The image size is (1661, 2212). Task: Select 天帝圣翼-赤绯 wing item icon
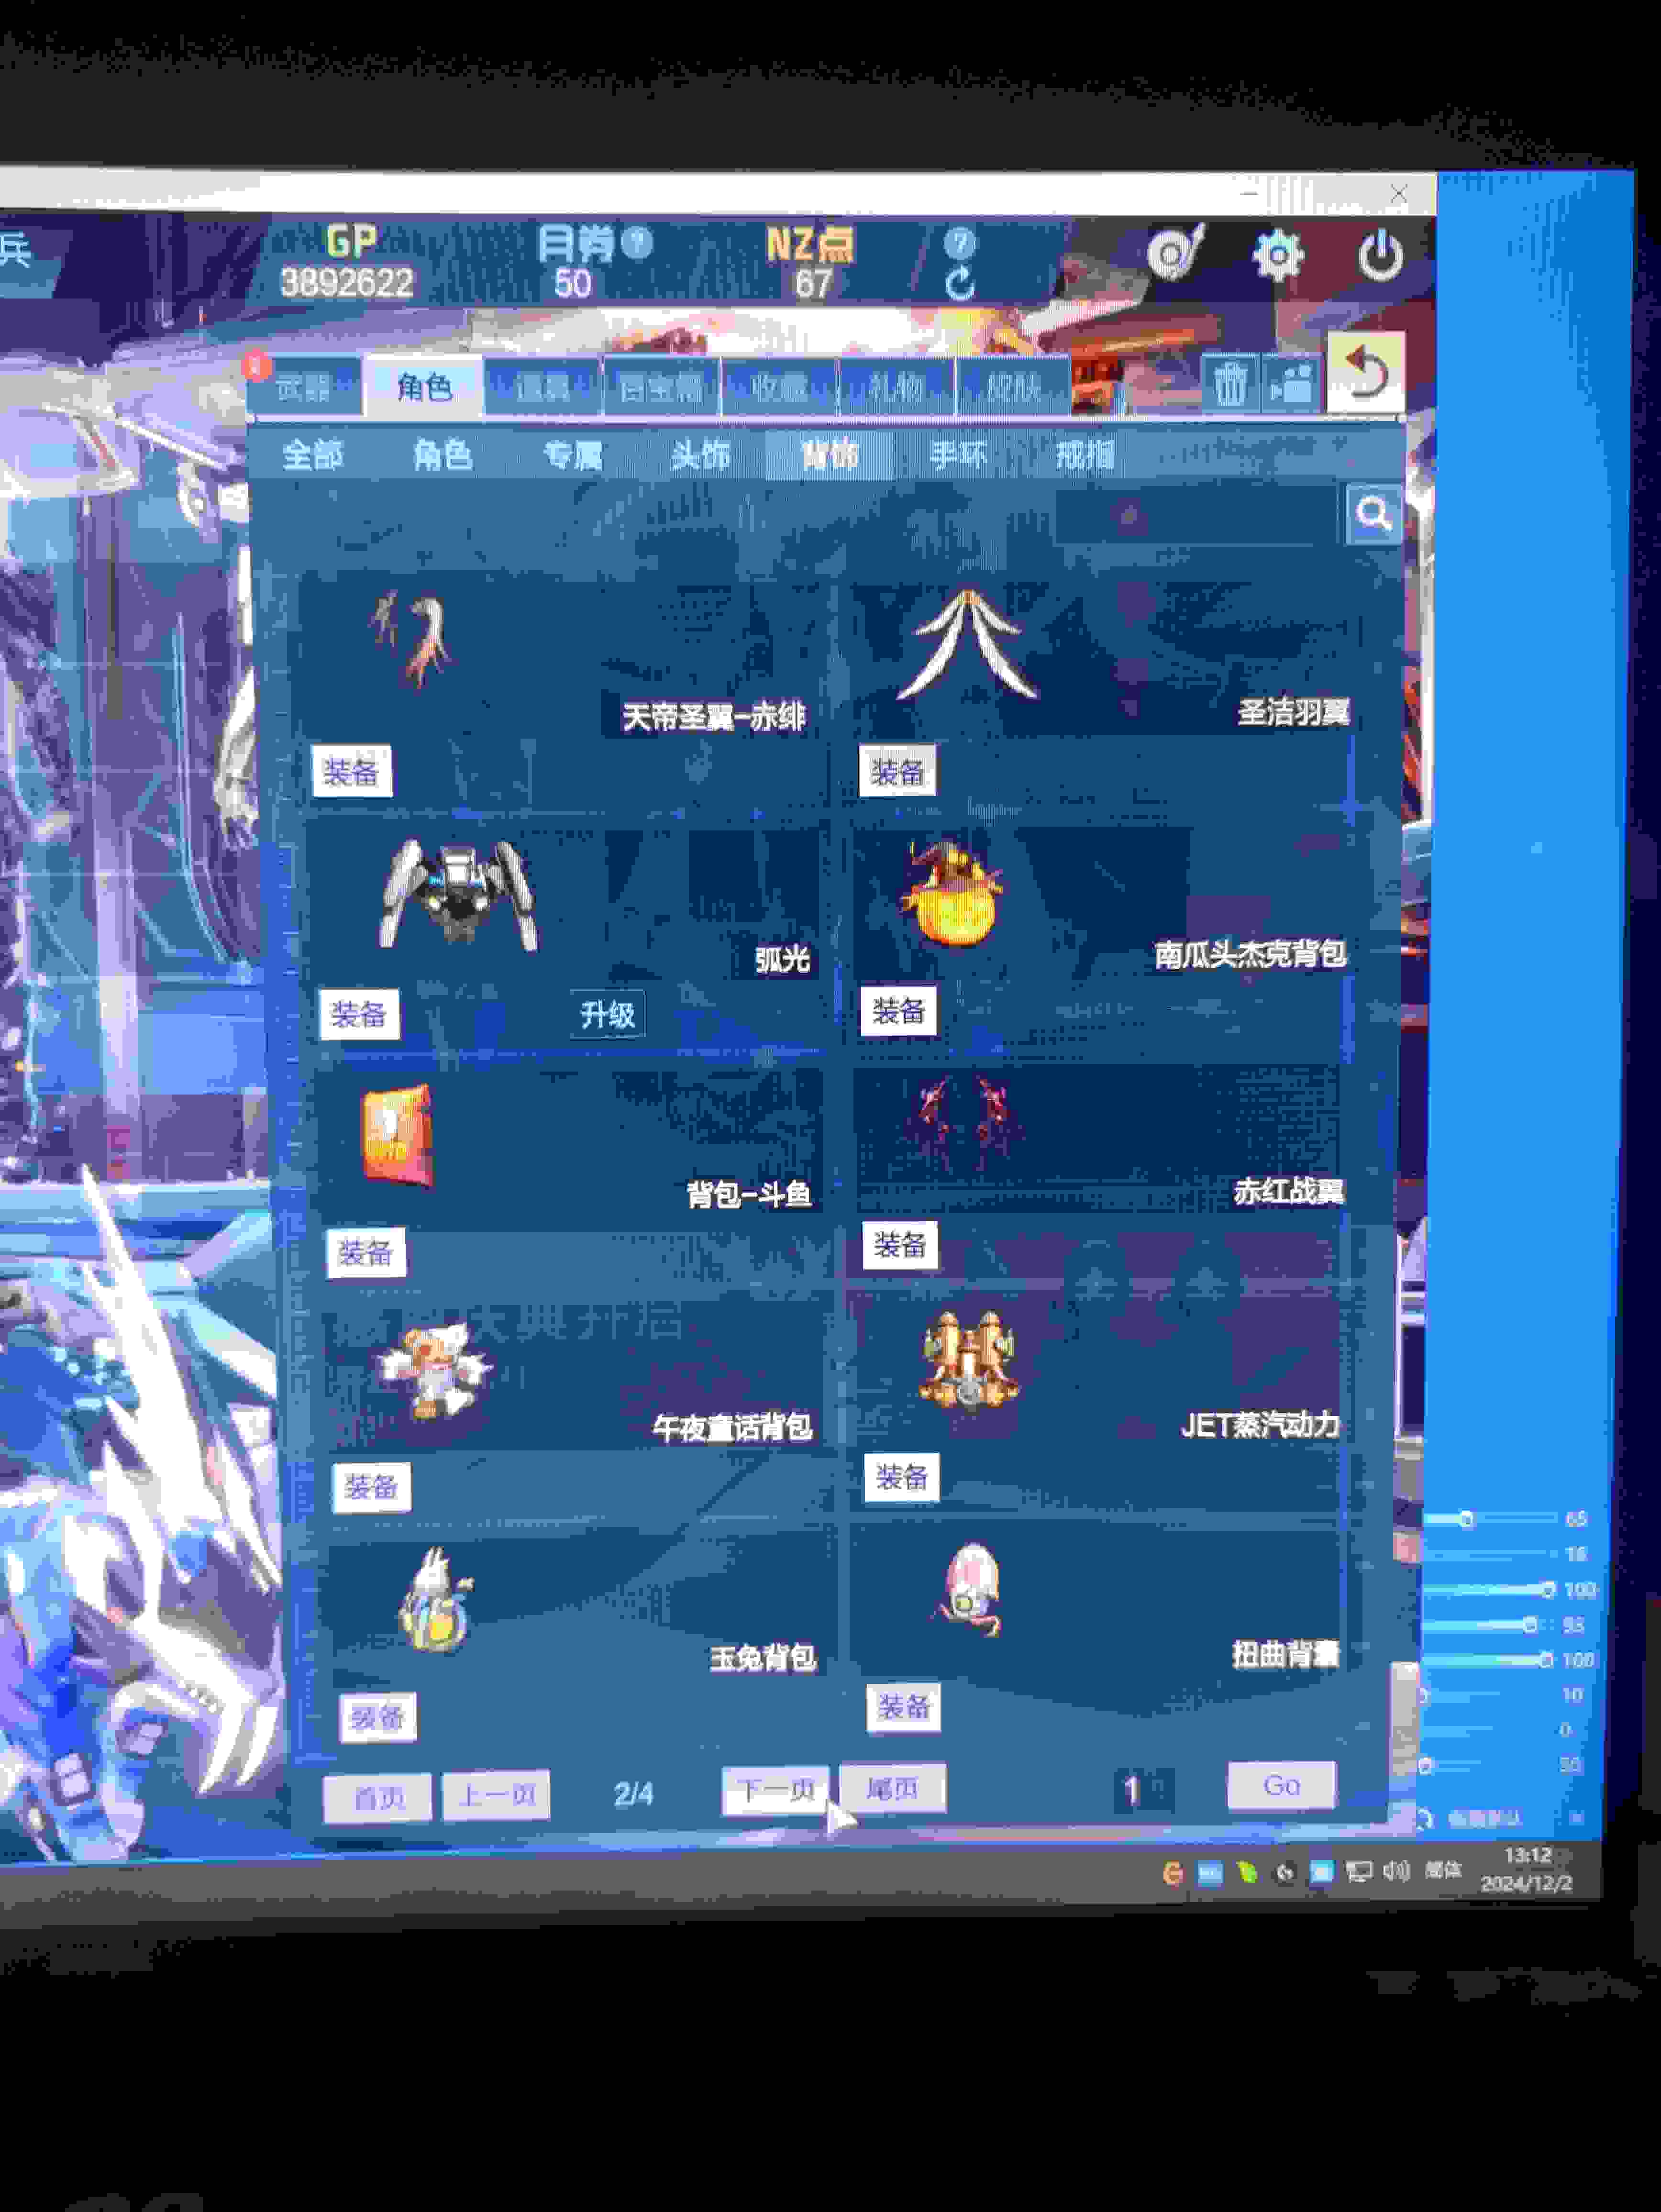tap(412, 638)
